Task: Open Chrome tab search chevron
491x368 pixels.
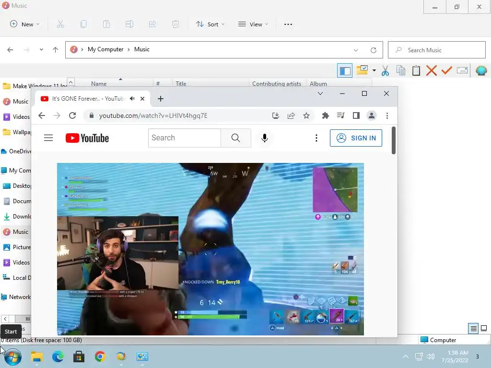Action: 320,93
